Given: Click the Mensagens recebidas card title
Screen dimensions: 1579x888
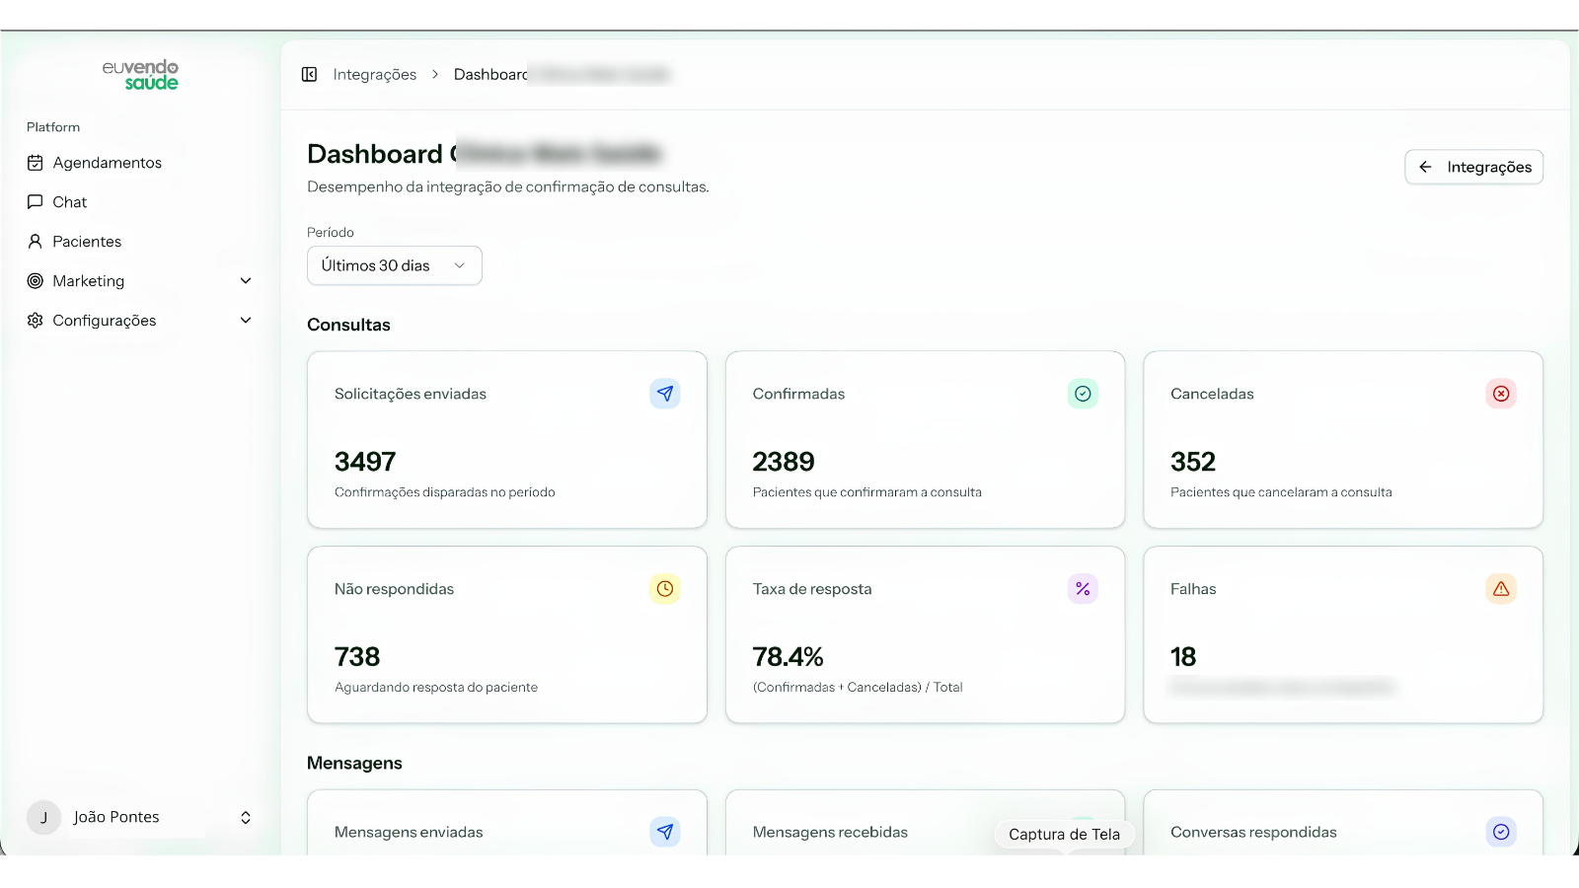Looking at the screenshot, I should [830, 832].
